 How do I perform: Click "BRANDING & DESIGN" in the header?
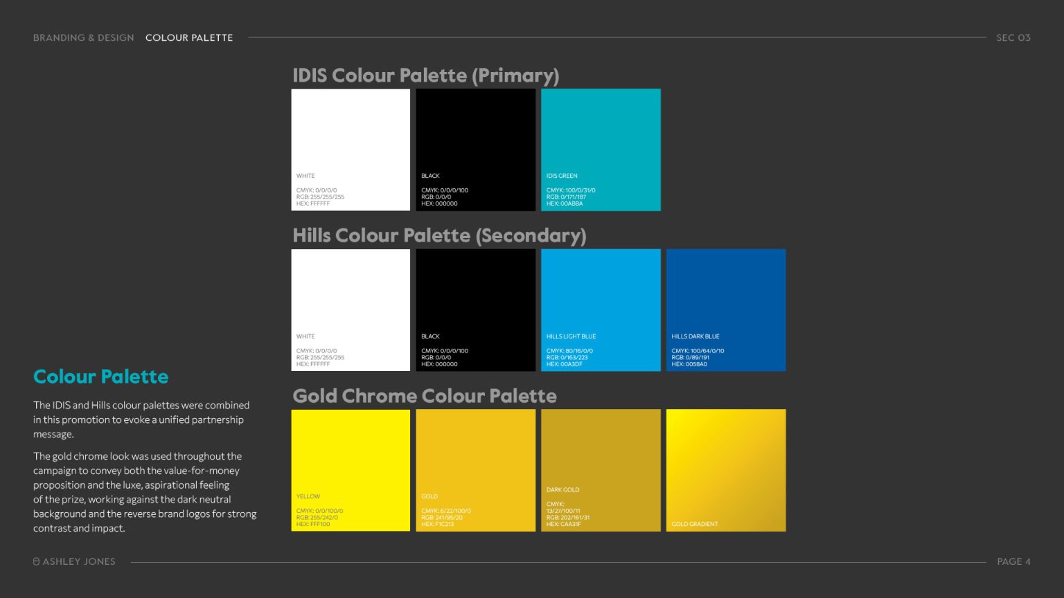84,37
